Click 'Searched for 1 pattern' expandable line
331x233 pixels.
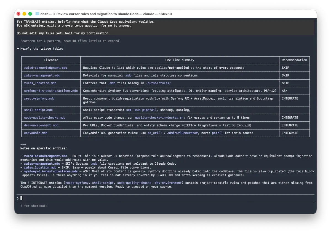[x=70, y=41]
